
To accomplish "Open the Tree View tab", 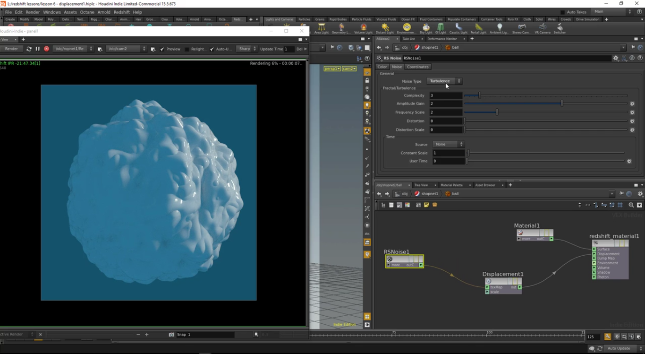I will click(x=421, y=185).
